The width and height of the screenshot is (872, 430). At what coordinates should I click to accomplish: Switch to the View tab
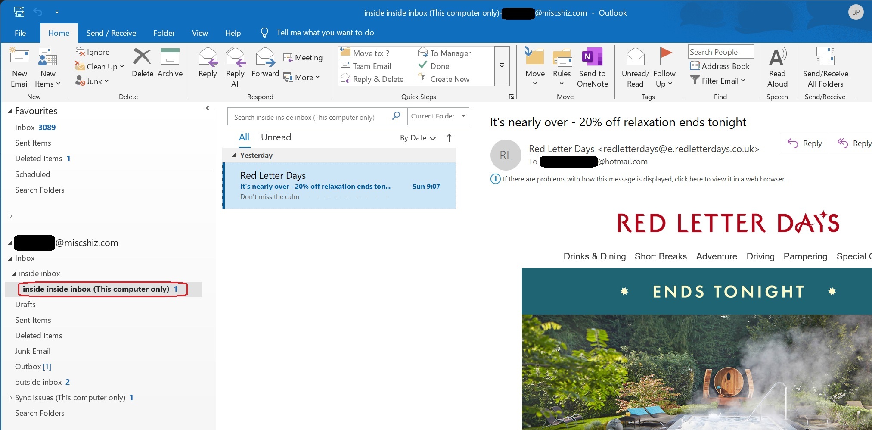tap(200, 33)
